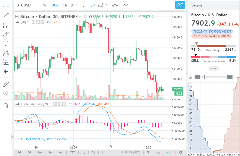Hide the Vol (20) indicator with eye icon
Image resolution: width=240 pixels, height=156 pixels.
33,22
